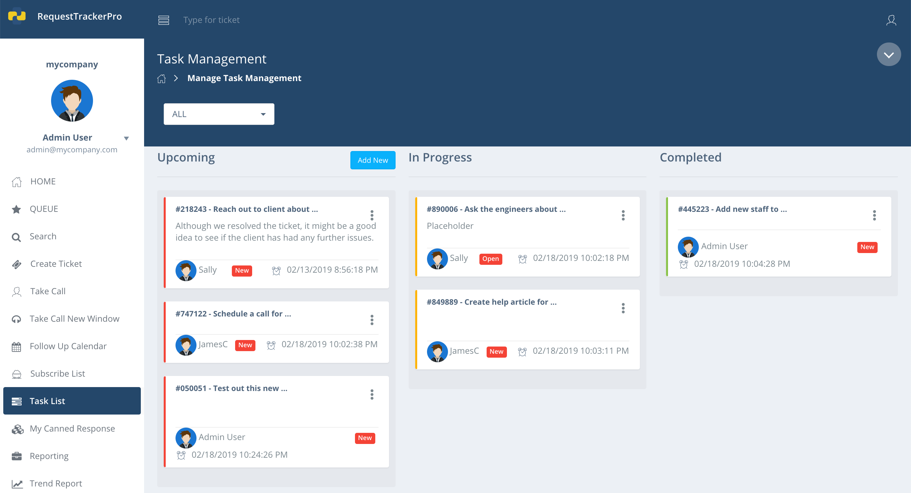
Task: Open QUEUE in sidebar
Action: 72,209
